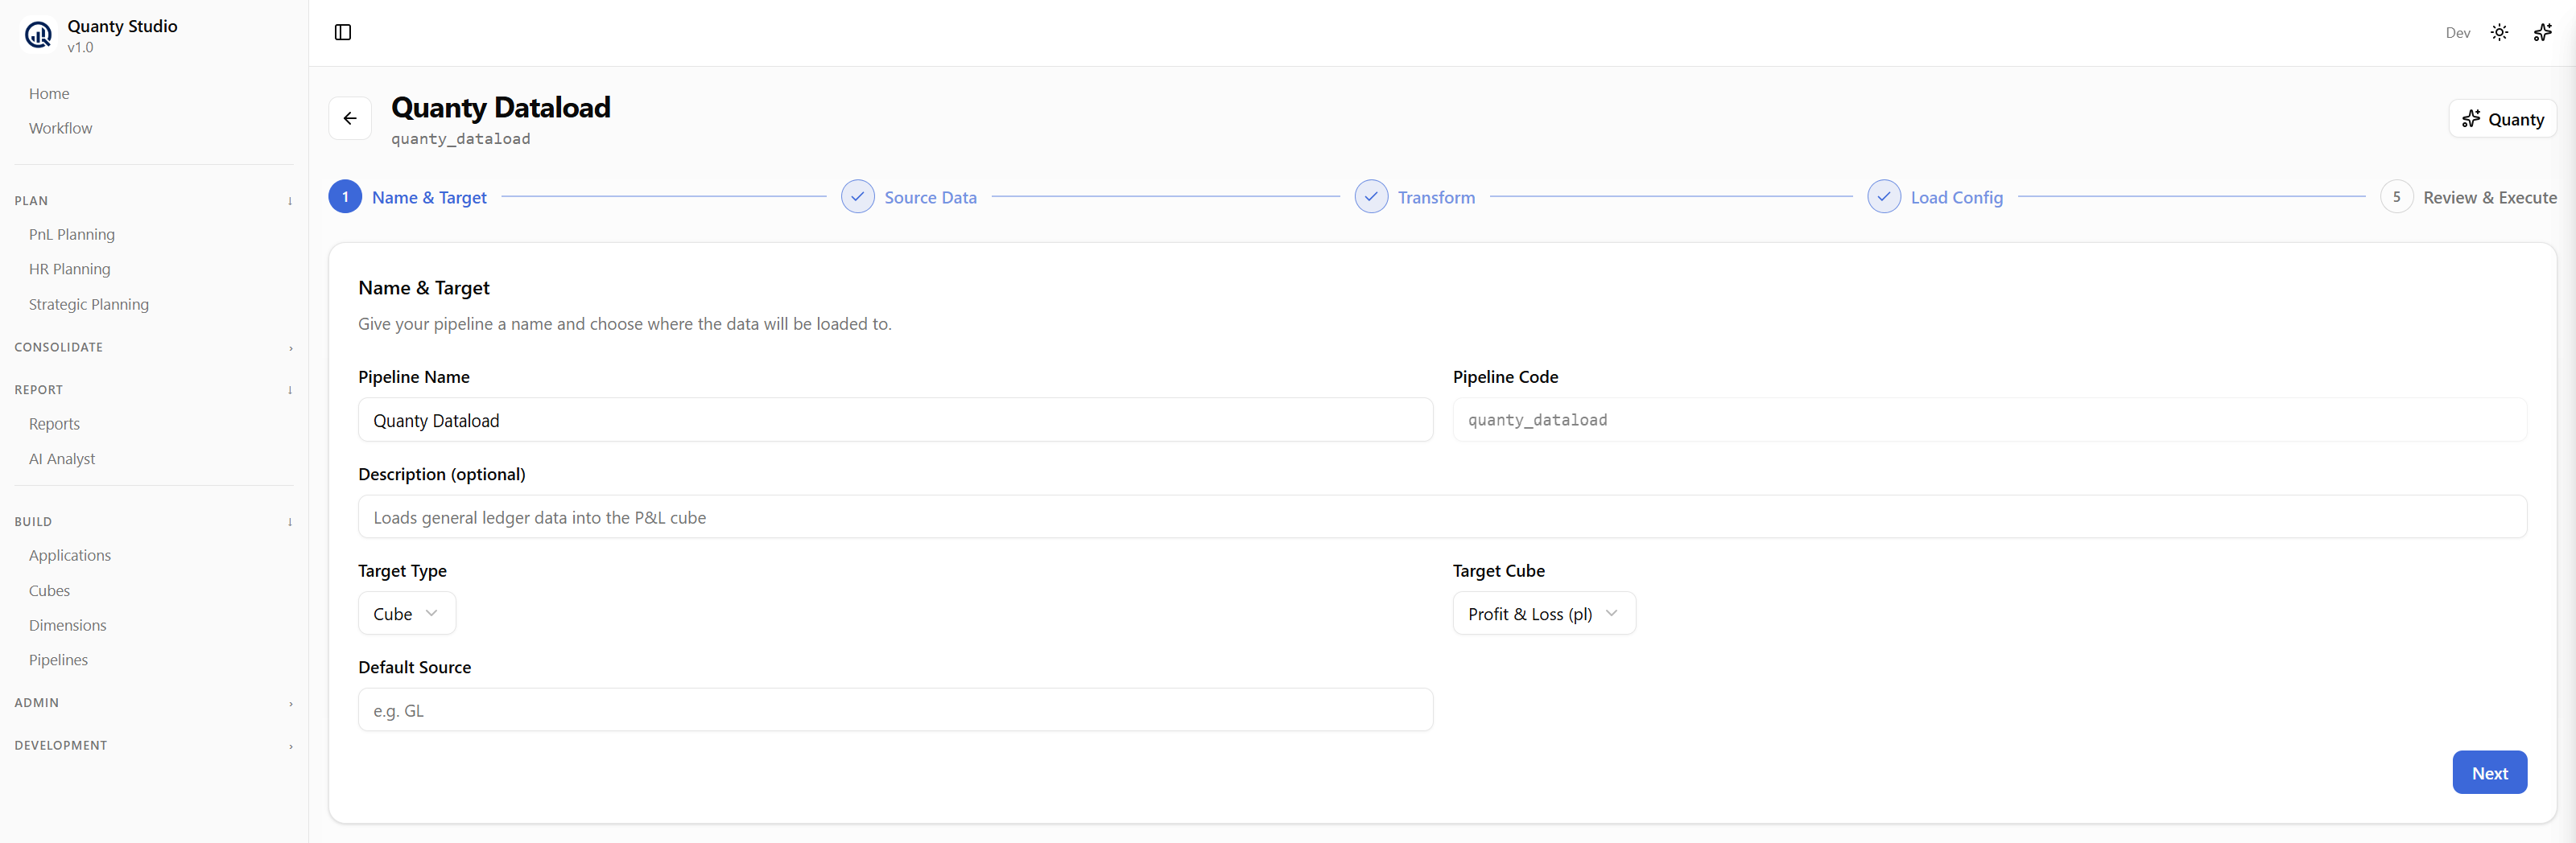The width and height of the screenshot is (2576, 843).
Task: Open Workflow in the sidebar
Action: click(x=60, y=129)
